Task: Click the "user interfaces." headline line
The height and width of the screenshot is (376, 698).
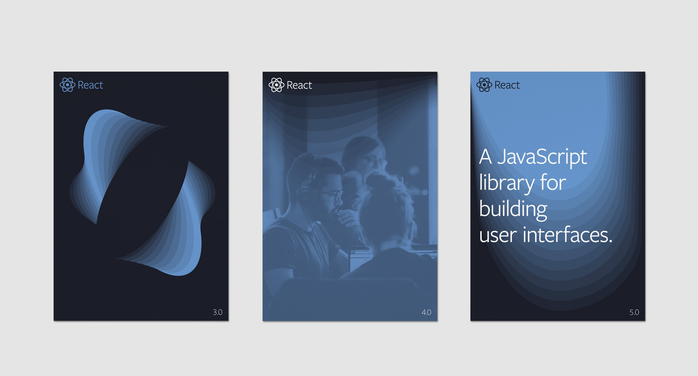Action: pos(546,234)
